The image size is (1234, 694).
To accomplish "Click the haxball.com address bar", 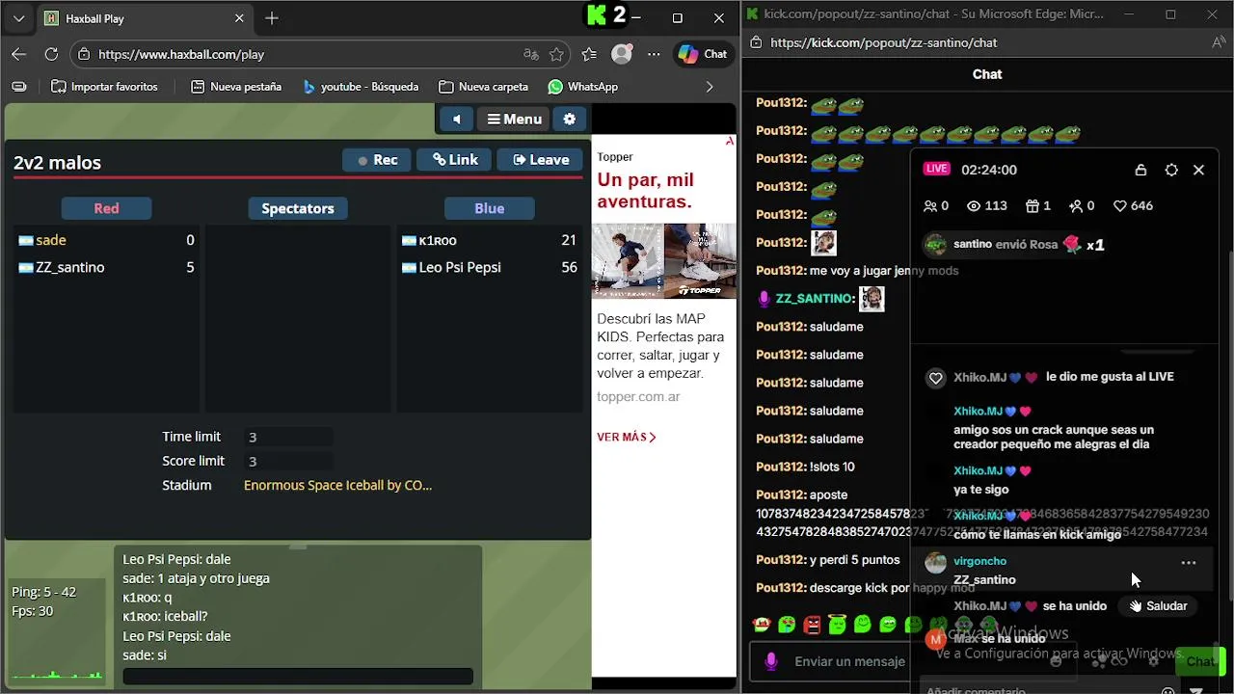I will (299, 54).
